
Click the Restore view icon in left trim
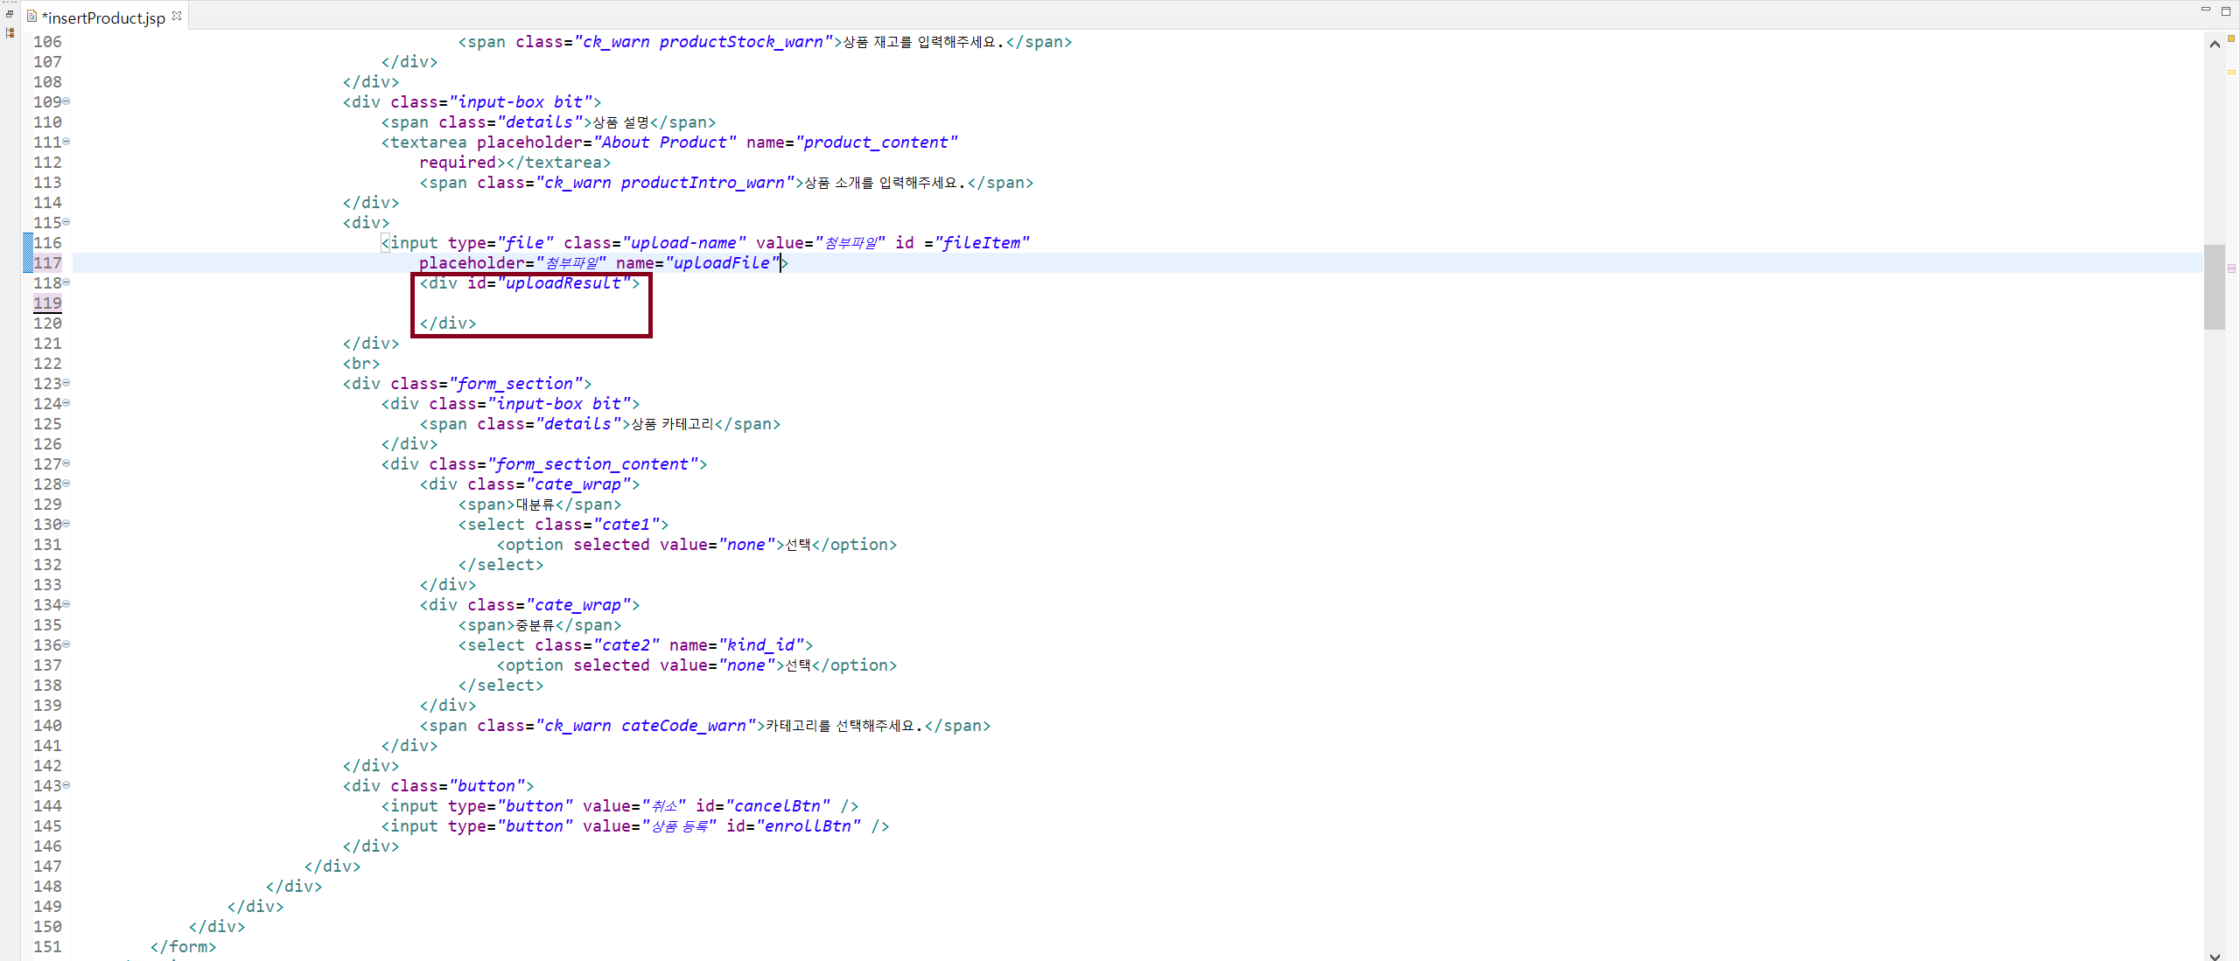click(10, 14)
